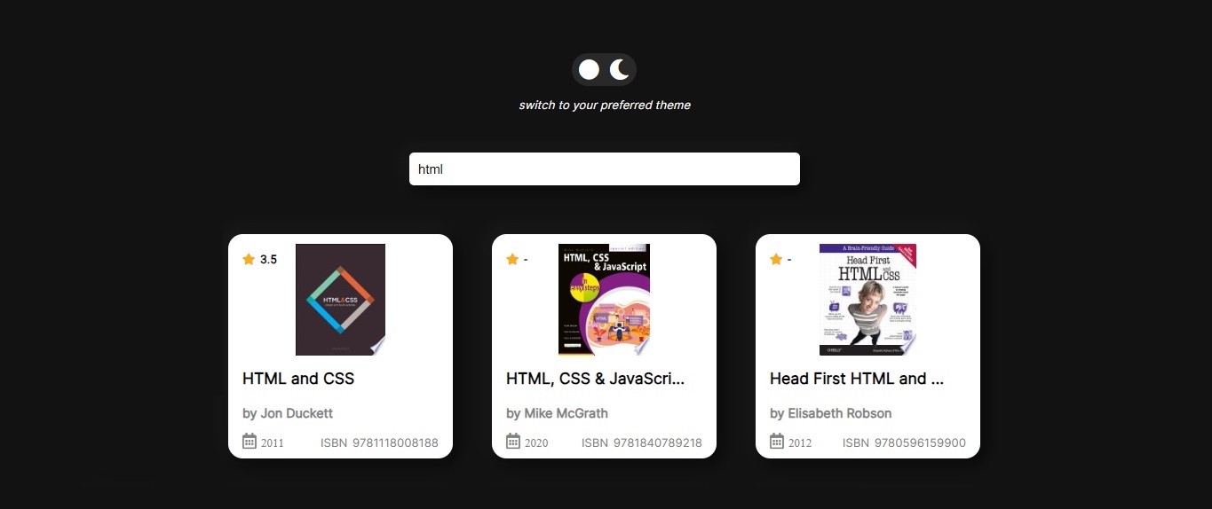Click the search field containing html
The height and width of the screenshot is (509, 1212).
tap(604, 169)
